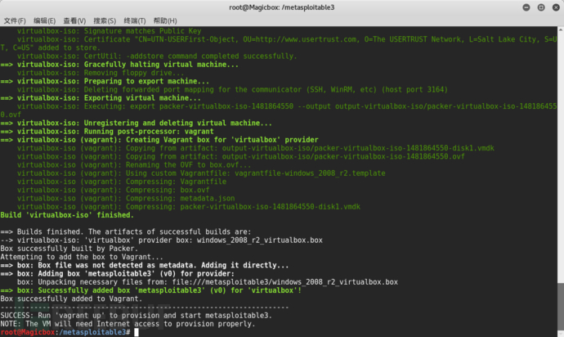This screenshot has width=564, height=337.
Task: Click the "Build 'virtualbox-iso' finished." line
Action: click(67, 215)
